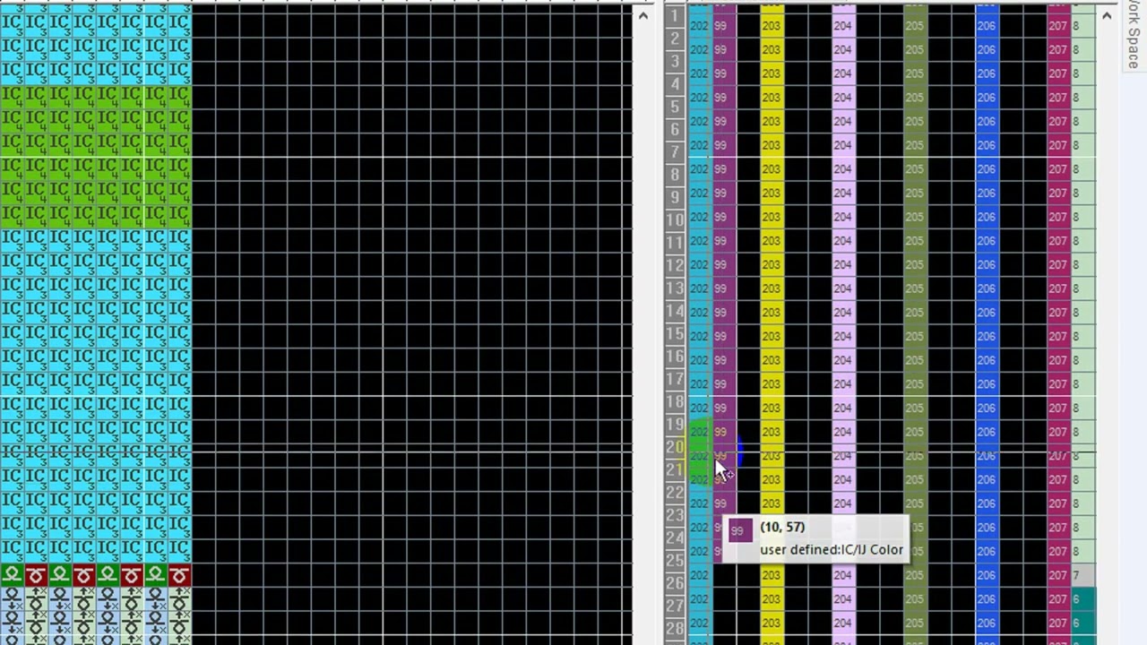Select row header 19 in right pane
This screenshot has height=645, width=1147.
tap(676, 425)
